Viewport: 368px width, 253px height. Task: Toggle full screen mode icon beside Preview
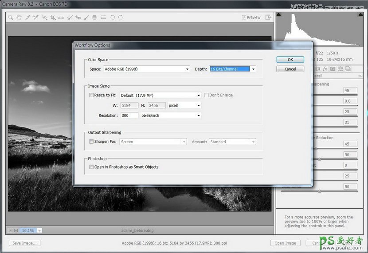(268, 18)
